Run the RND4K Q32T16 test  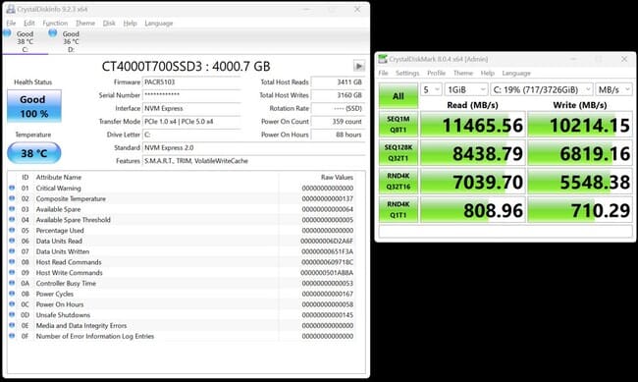[x=398, y=182]
